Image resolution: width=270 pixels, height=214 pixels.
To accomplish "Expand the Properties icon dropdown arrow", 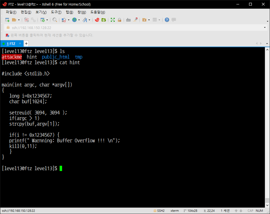I will click(x=47, y=20).
